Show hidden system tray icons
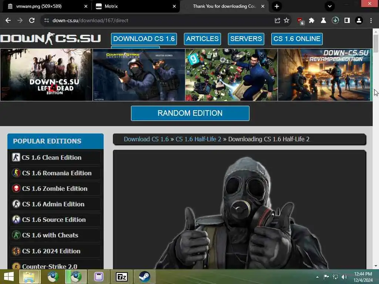 (317, 277)
